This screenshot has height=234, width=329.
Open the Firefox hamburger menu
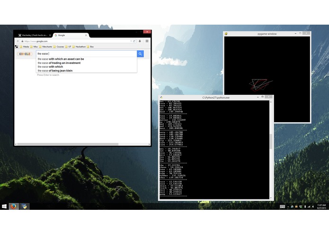147,41
